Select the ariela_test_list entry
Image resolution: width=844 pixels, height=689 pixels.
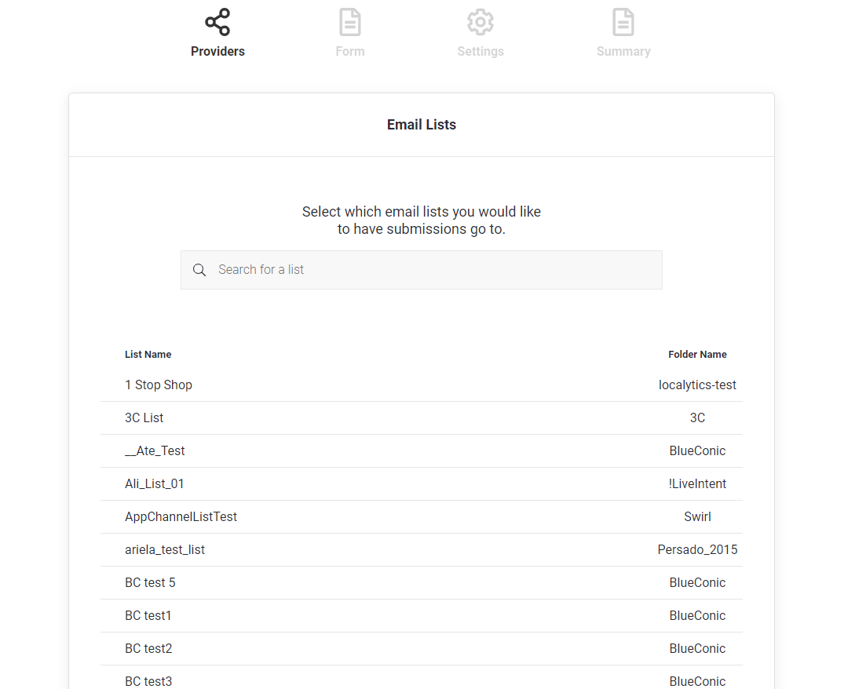[x=165, y=549]
